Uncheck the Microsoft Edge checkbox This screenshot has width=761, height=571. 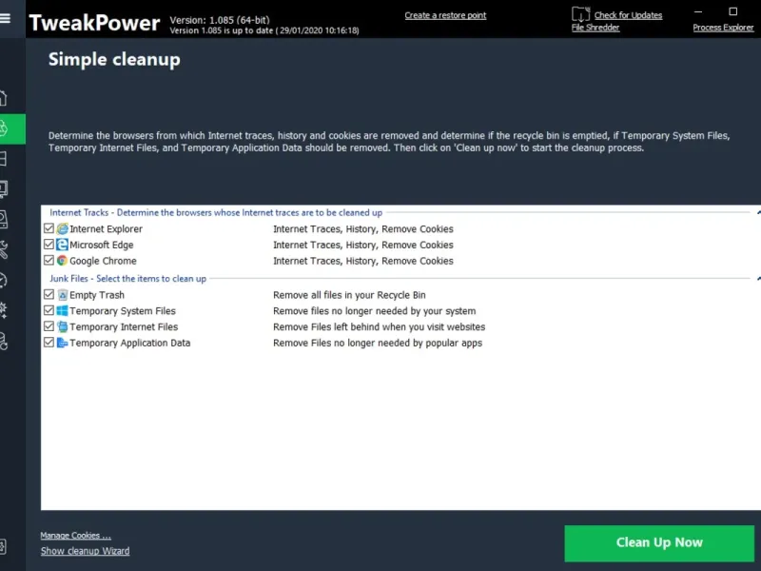[x=49, y=245]
